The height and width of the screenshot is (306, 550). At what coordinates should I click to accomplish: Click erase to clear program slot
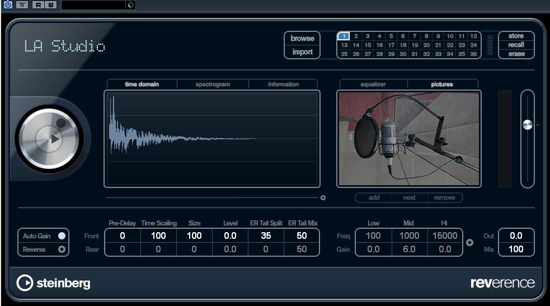(516, 54)
